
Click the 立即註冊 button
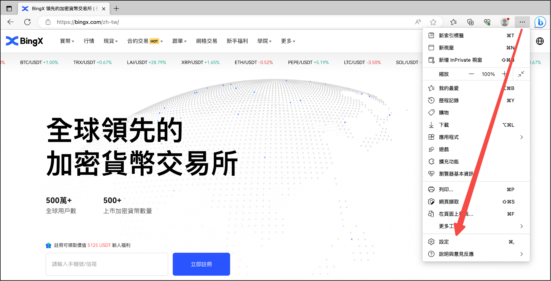201,264
